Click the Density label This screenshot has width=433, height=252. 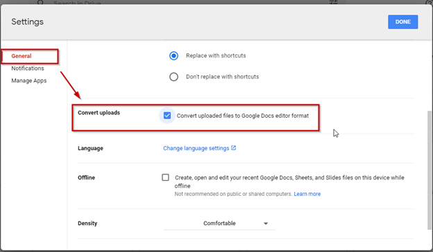87,224
